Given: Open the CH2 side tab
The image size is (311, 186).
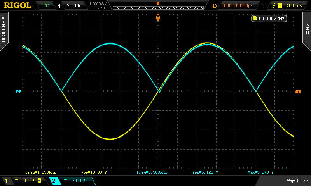Looking at the screenshot, I should 307,28.
